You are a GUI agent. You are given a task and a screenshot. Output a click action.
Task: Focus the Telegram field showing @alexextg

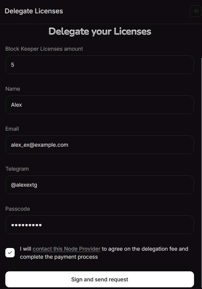(x=100, y=185)
